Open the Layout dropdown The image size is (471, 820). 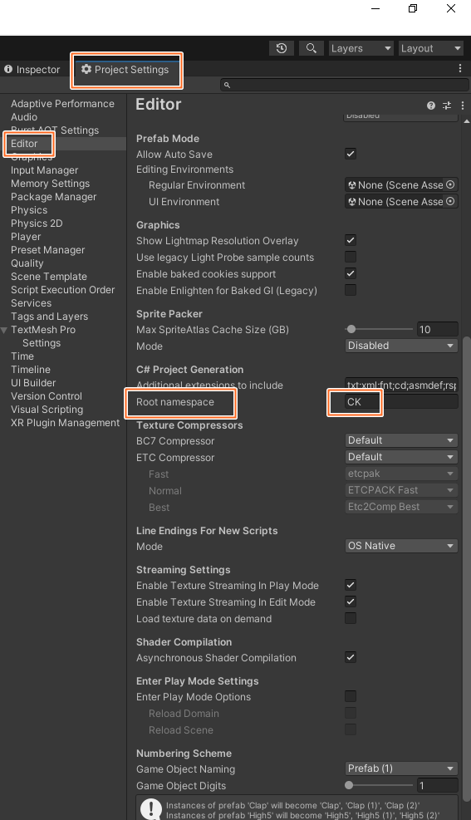[x=431, y=48]
